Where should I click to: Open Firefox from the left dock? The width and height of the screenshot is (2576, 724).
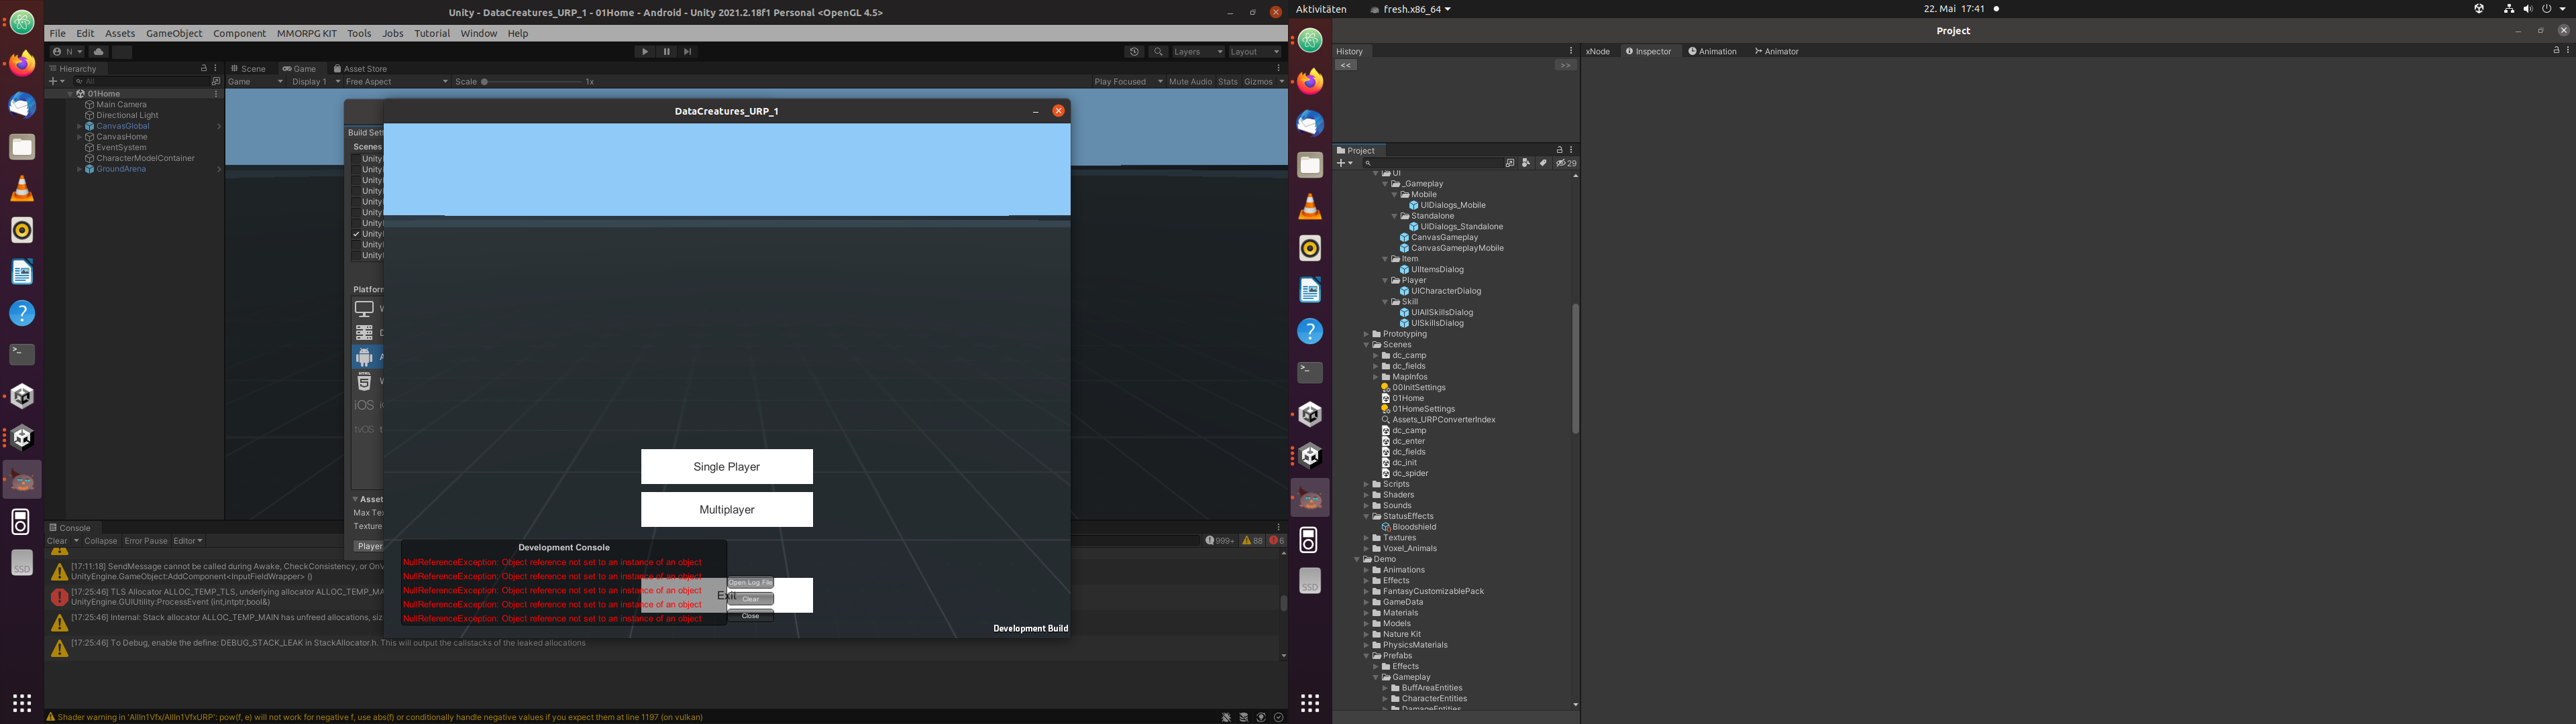click(x=22, y=64)
